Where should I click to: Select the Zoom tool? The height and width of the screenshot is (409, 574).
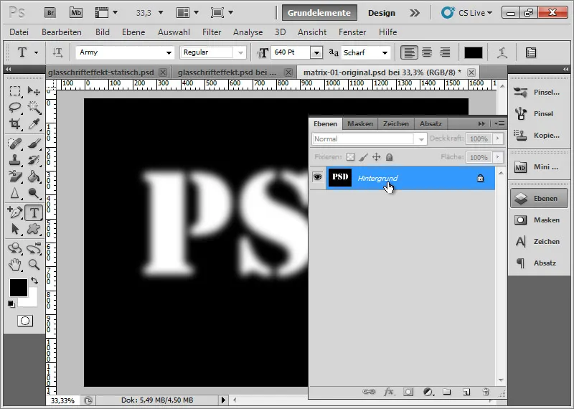[x=34, y=264]
